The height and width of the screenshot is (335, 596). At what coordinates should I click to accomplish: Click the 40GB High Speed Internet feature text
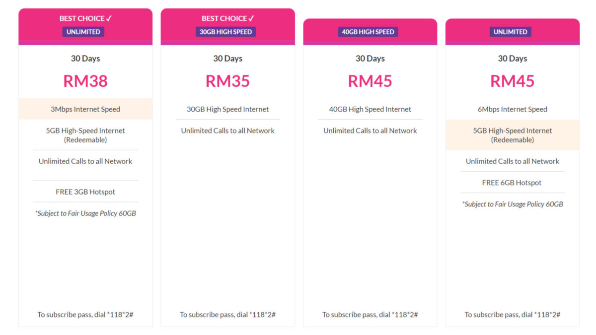click(370, 109)
